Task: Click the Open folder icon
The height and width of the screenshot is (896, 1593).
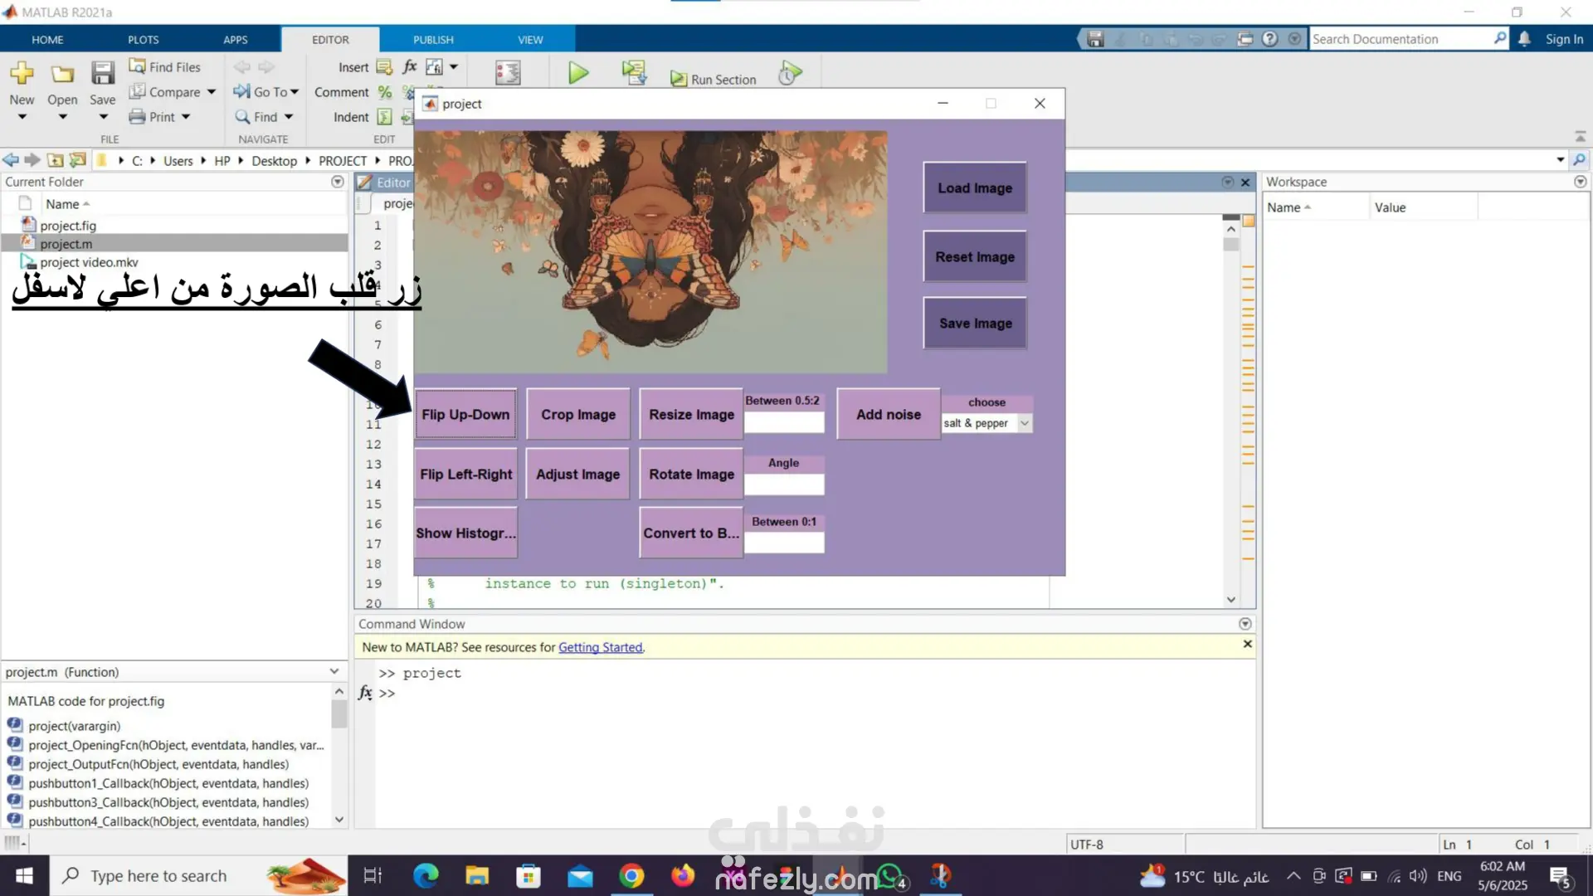Action: (x=62, y=74)
